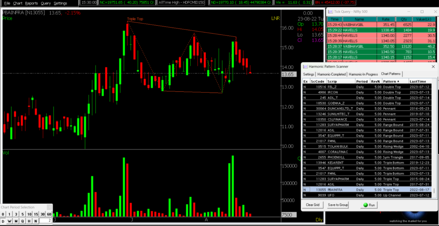Screen dimensions: 439x226
Task: Click the period value input showing 2
Action: click(45, 221)
